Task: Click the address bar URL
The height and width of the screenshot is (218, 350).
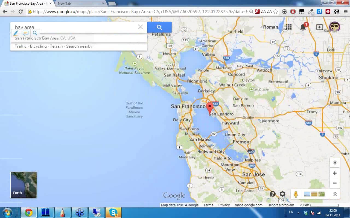Action: point(140,12)
